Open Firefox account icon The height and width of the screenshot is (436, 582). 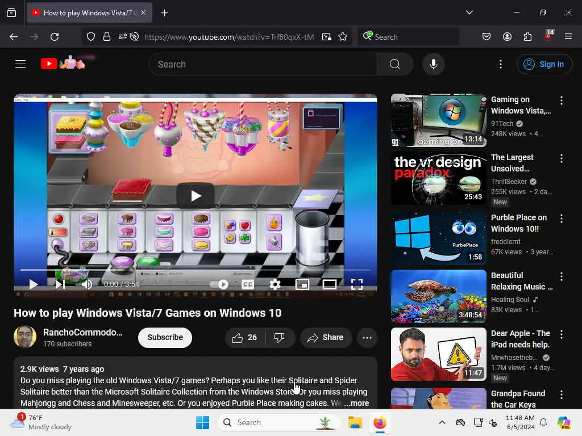pyautogui.click(x=507, y=37)
